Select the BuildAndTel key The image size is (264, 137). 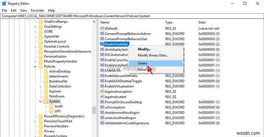pos(58,81)
